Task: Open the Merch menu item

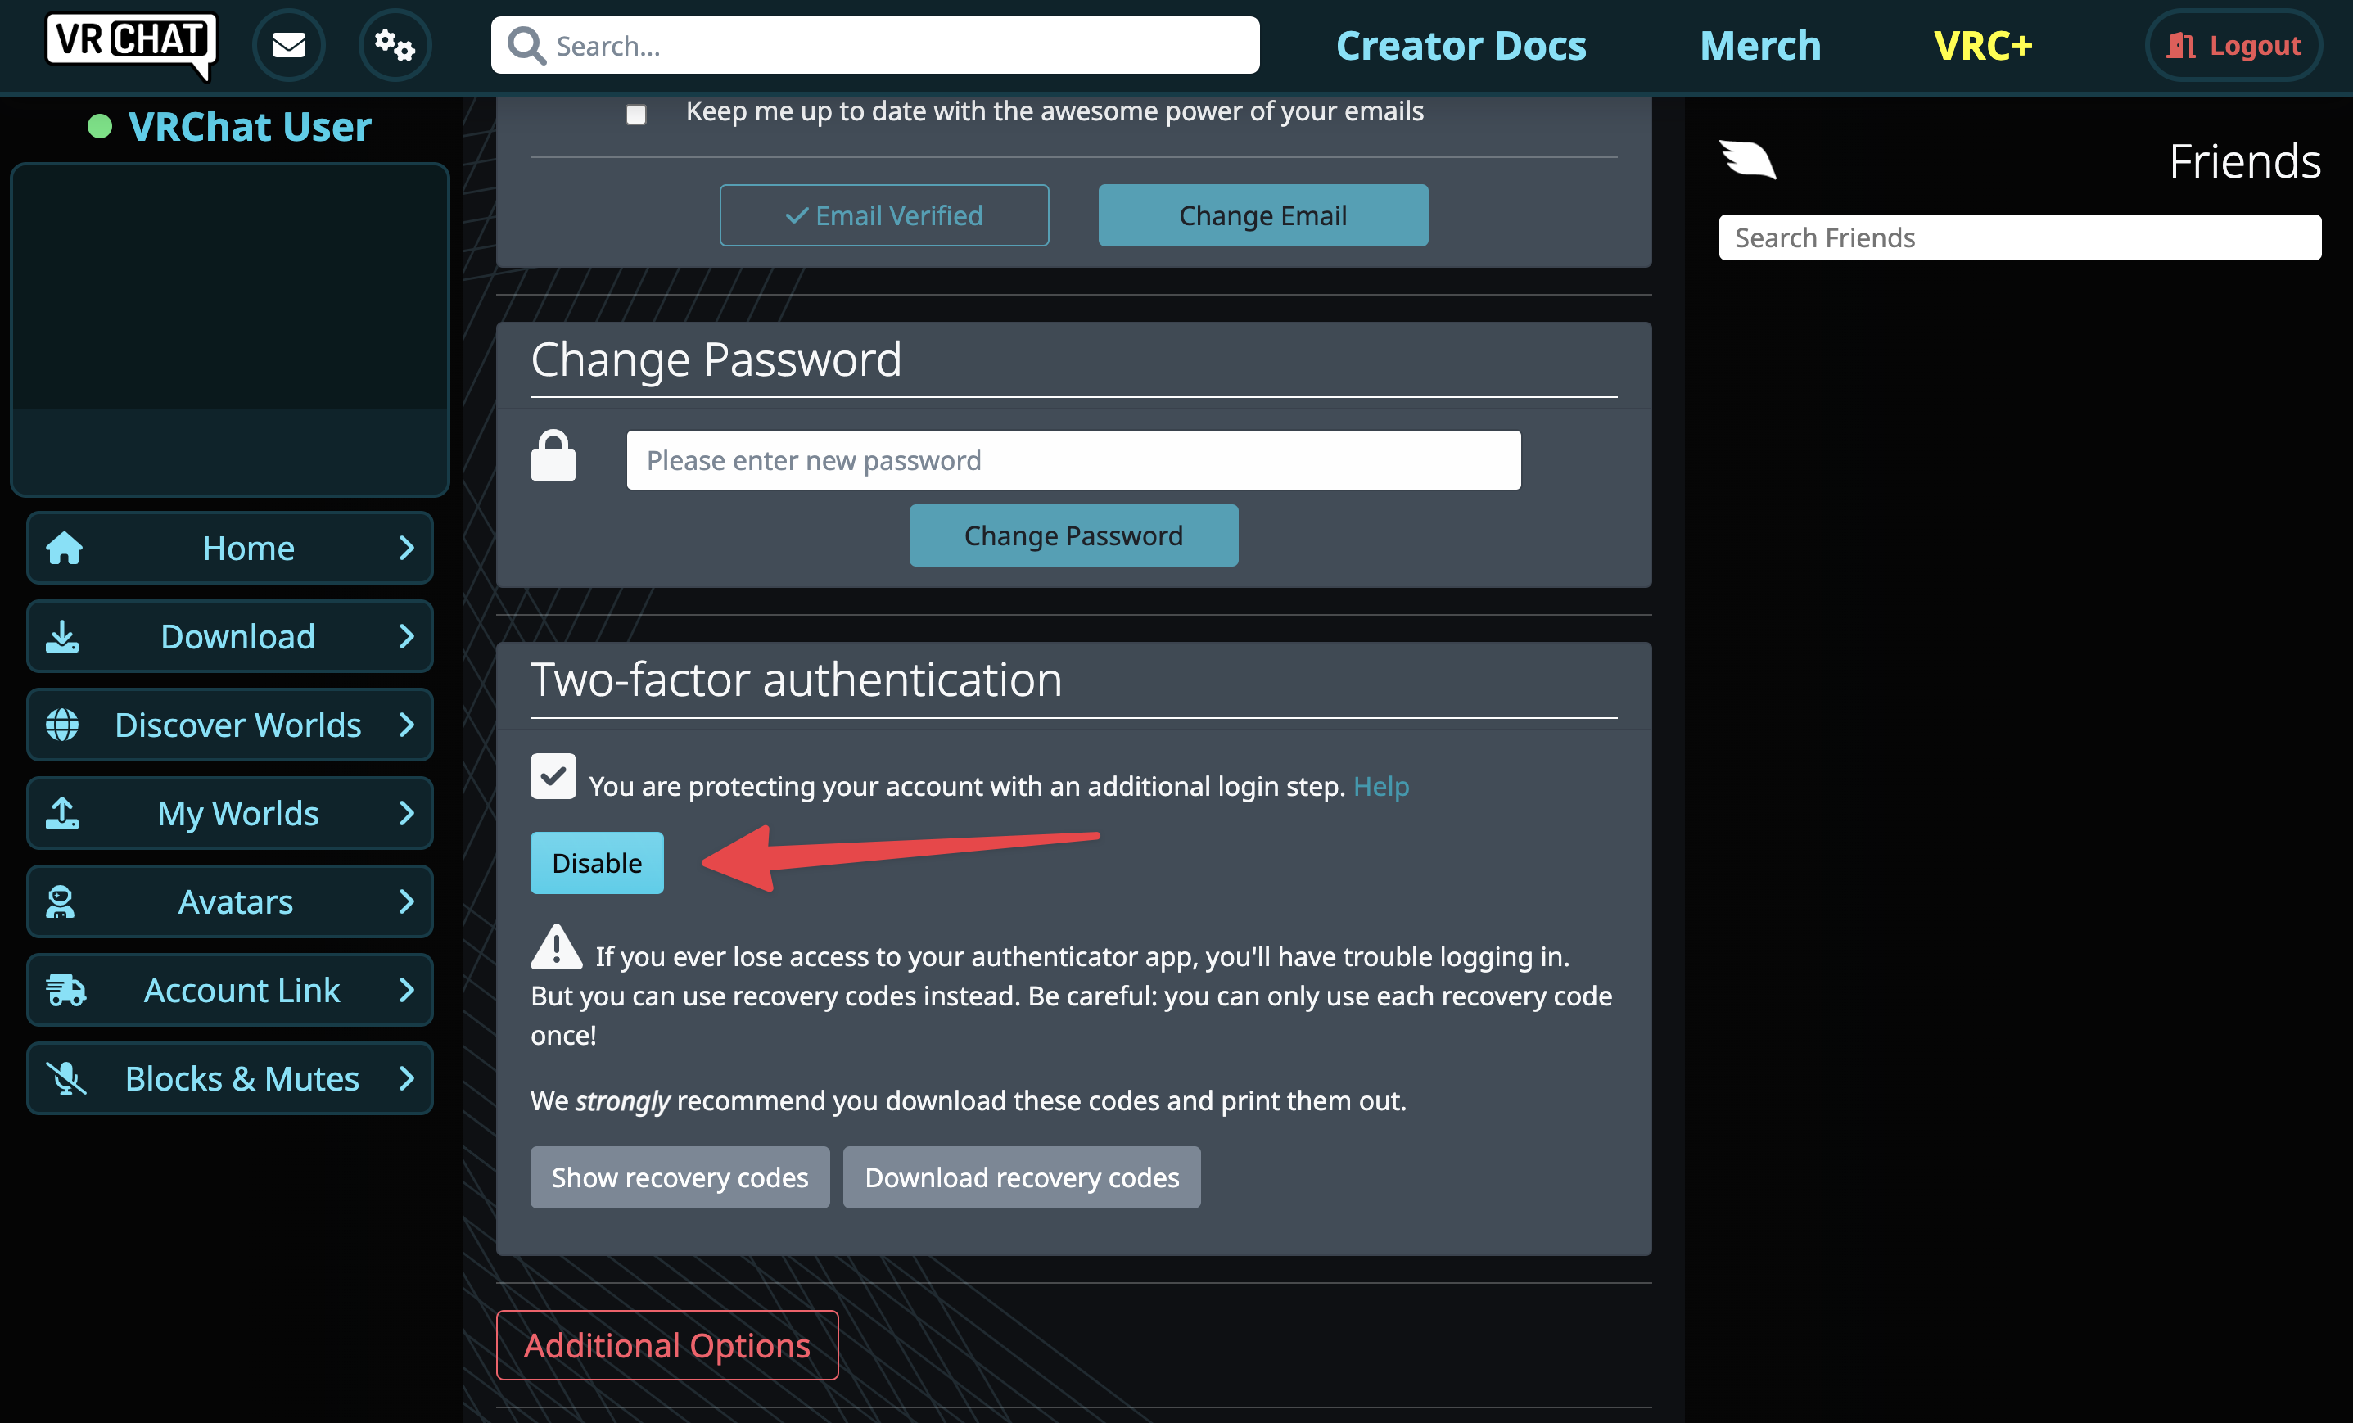Action: [x=1760, y=46]
